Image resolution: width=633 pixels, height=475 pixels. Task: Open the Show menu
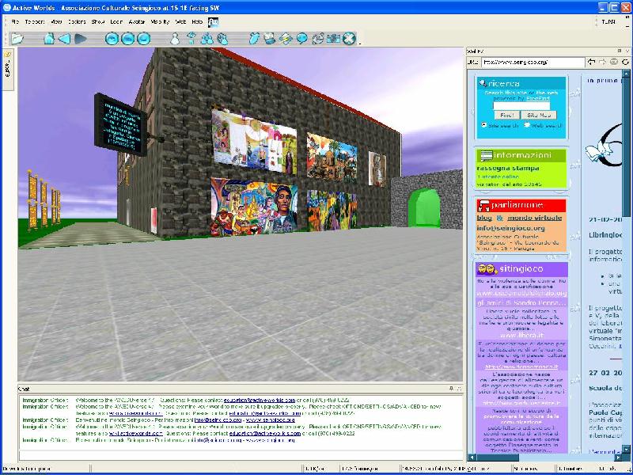click(x=98, y=22)
